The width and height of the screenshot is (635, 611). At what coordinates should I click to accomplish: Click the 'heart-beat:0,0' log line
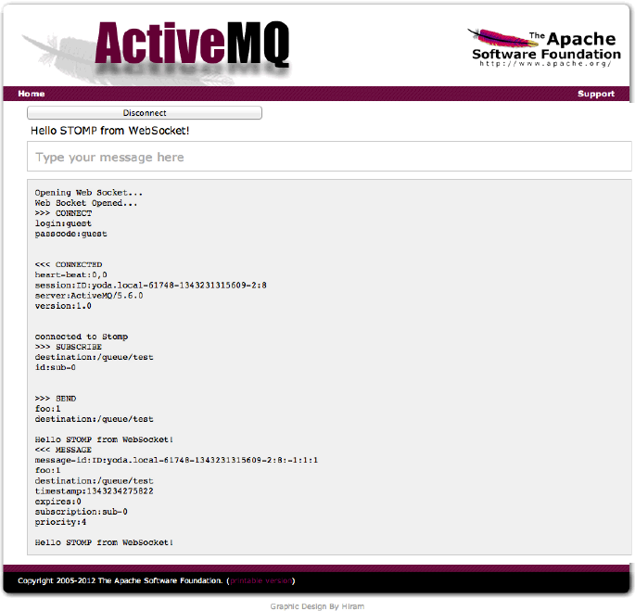click(x=70, y=274)
